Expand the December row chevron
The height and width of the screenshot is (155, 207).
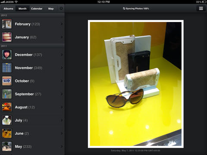click(62, 55)
